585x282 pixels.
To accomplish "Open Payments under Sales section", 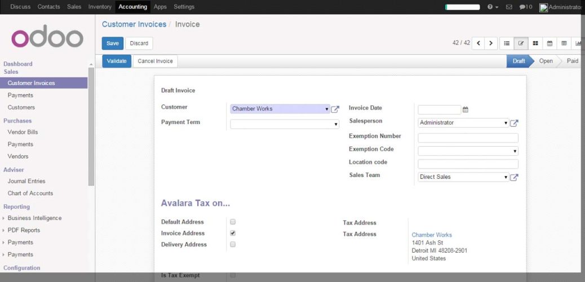I will [20, 95].
